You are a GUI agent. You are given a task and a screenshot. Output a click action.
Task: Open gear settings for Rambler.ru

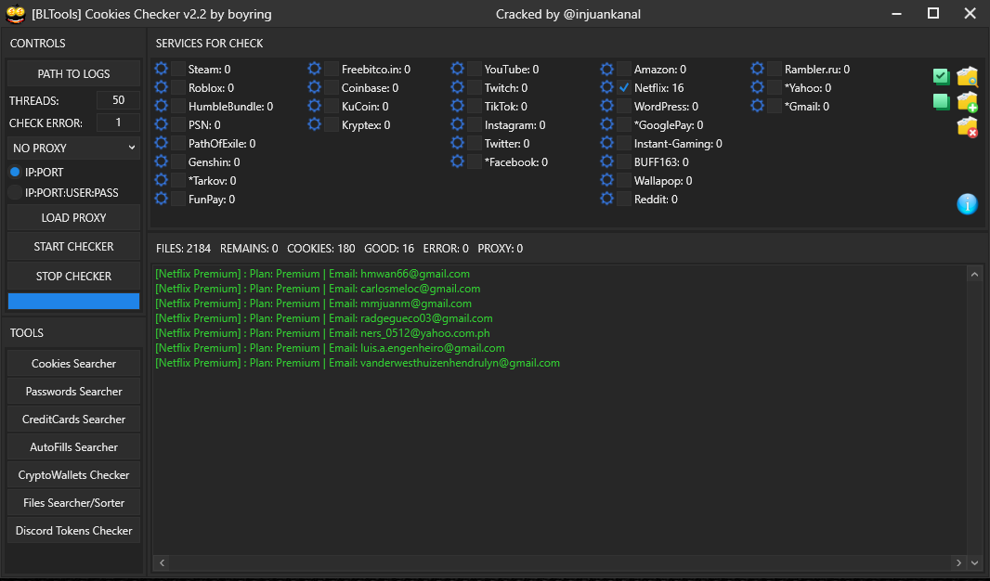758,69
